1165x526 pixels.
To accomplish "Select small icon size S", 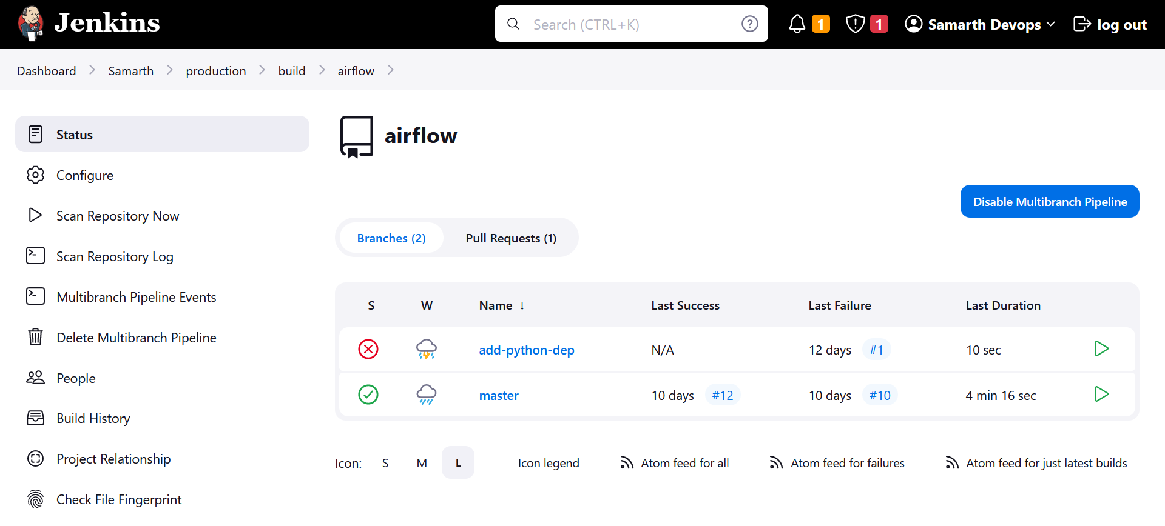I will [385, 463].
